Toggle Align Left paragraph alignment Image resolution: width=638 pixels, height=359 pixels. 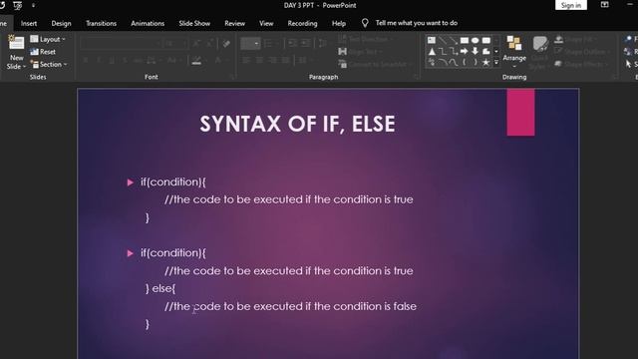[x=246, y=60]
